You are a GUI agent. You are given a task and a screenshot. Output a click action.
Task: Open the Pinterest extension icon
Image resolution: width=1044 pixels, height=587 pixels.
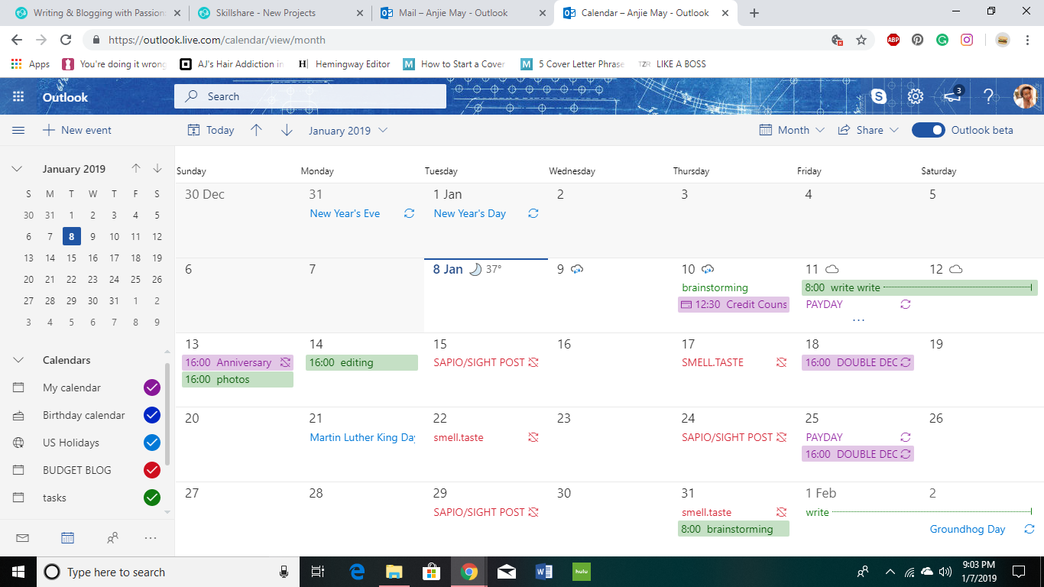[x=918, y=40]
